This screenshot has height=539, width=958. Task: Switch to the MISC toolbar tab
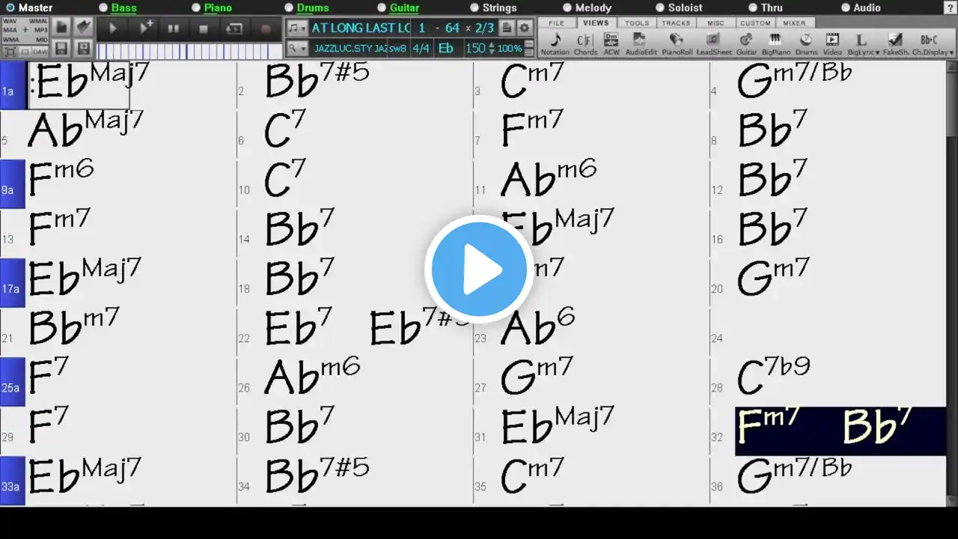[x=716, y=23]
